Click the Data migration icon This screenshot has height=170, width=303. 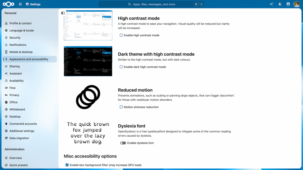[6, 138]
